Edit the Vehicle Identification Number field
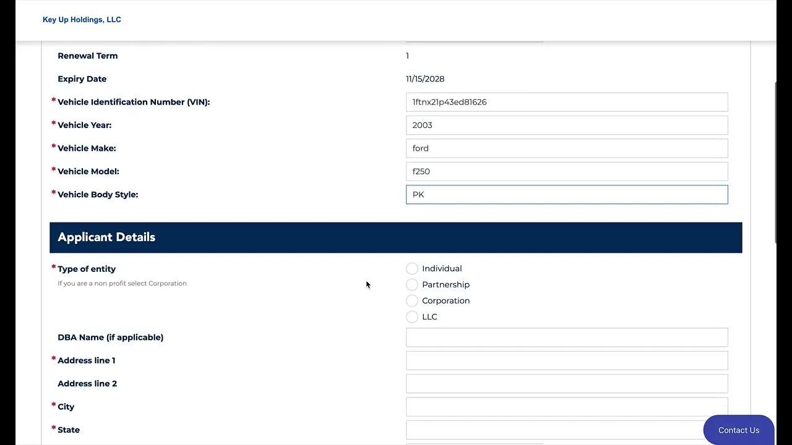 [567, 102]
